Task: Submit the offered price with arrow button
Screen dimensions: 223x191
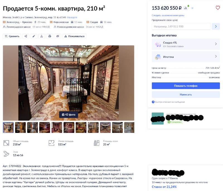Action: [x=216, y=26]
